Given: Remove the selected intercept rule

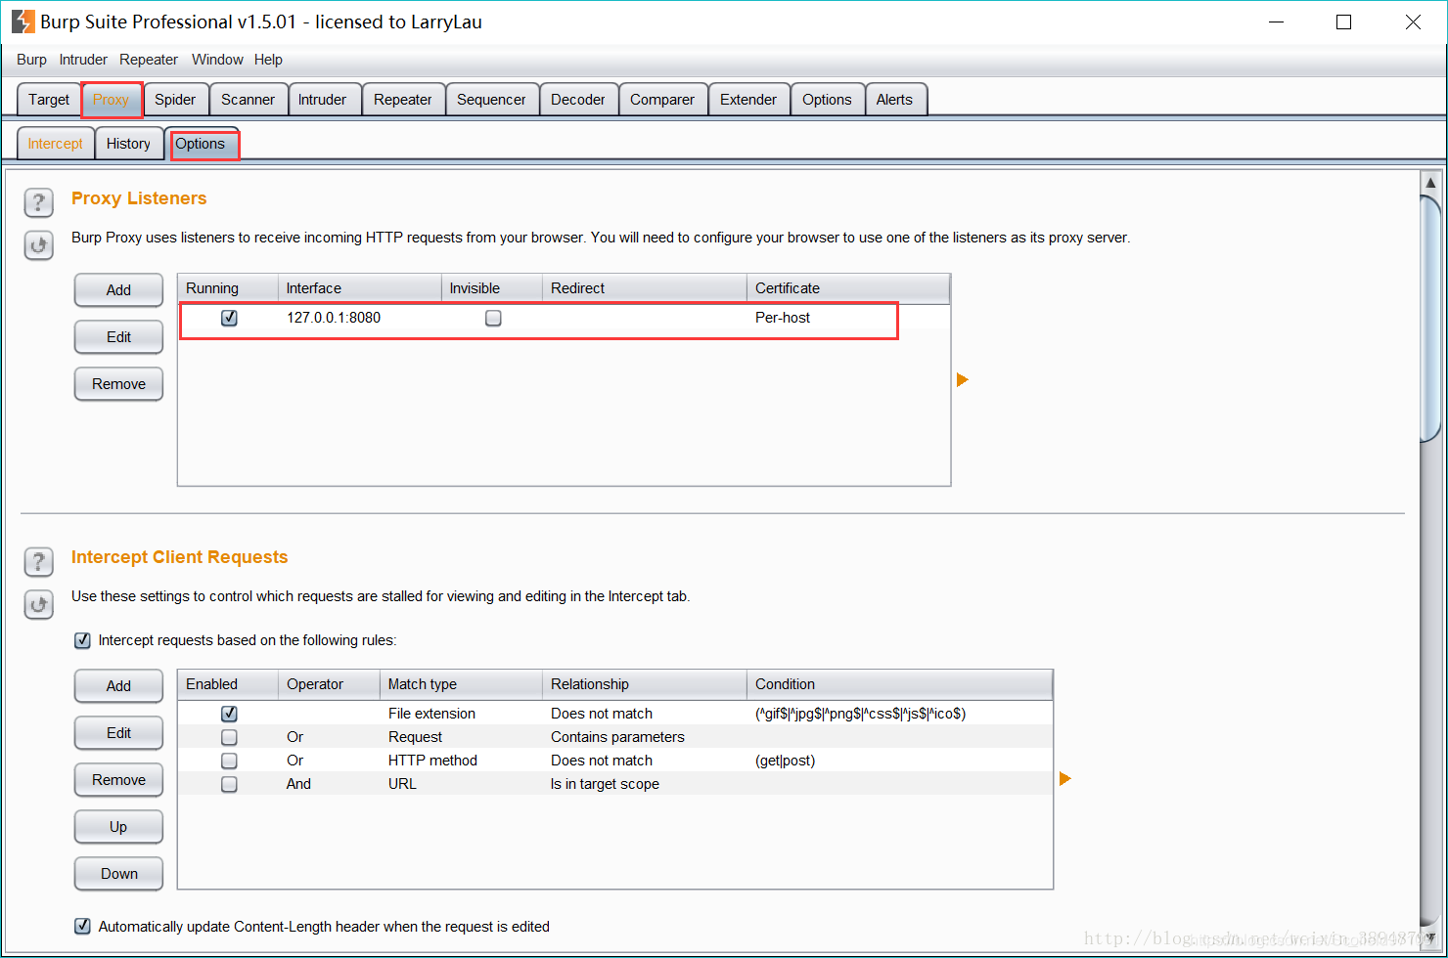Looking at the screenshot, I should point(118,780).
